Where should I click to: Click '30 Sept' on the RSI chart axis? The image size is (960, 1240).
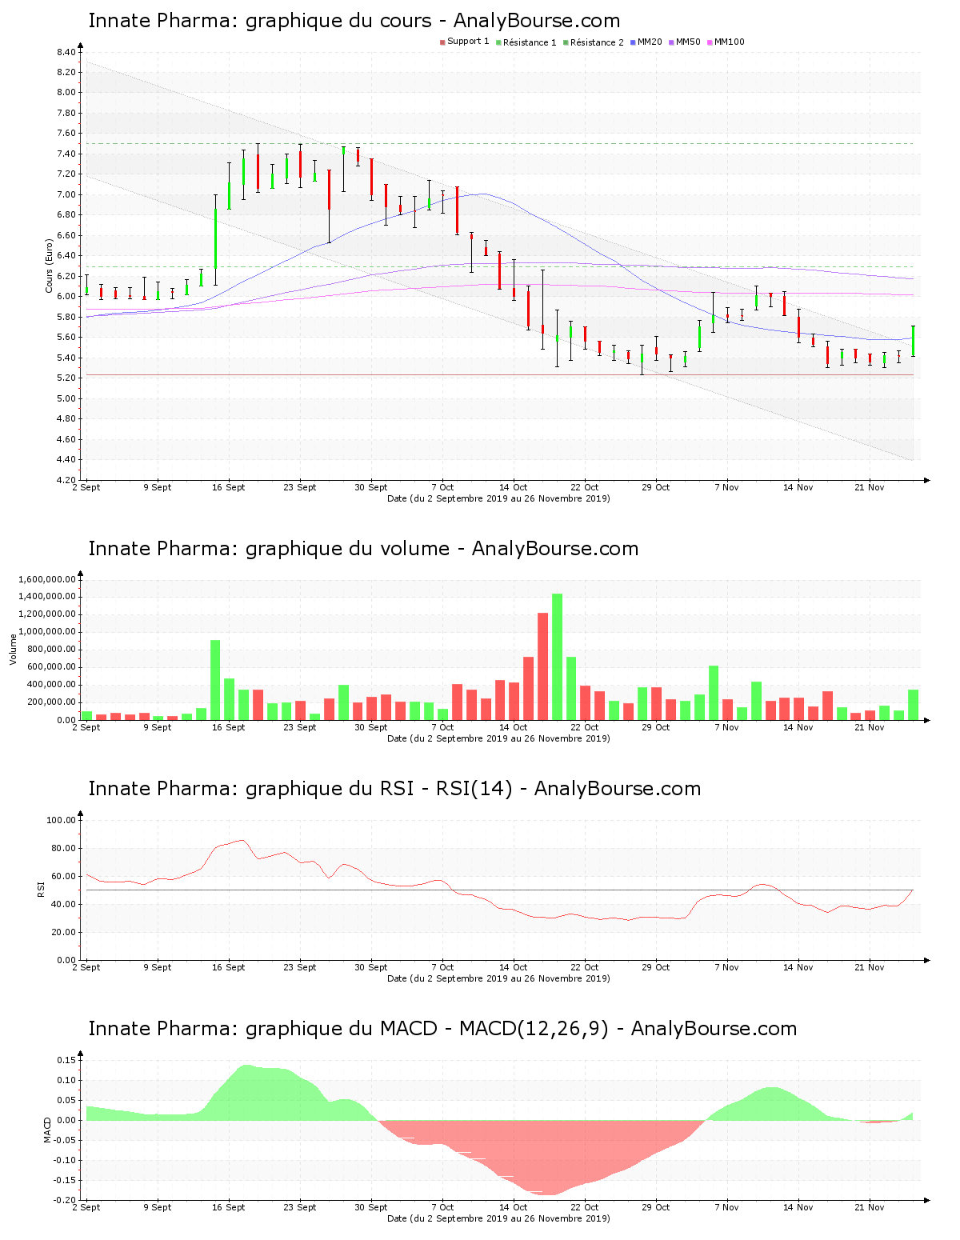(371, 967)
